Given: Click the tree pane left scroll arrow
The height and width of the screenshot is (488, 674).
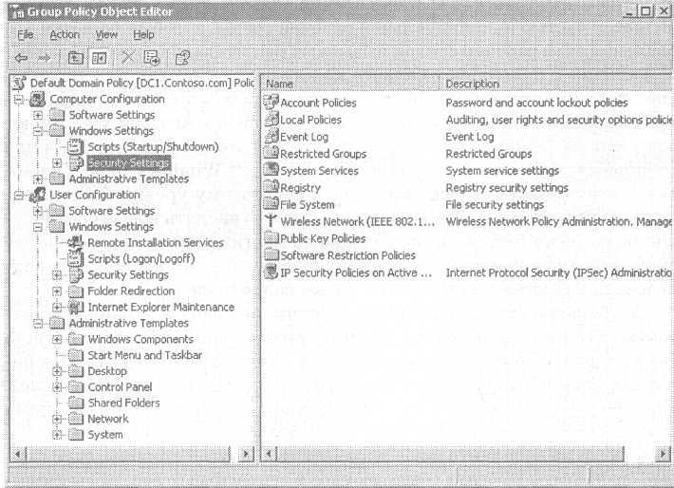Looking at the screenshot, I should coord(18,454).
